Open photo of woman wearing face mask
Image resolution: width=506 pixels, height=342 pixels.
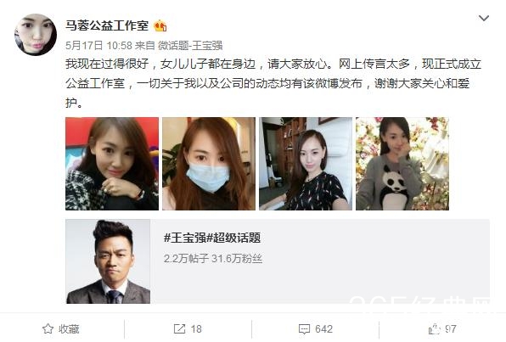[209, 164]
